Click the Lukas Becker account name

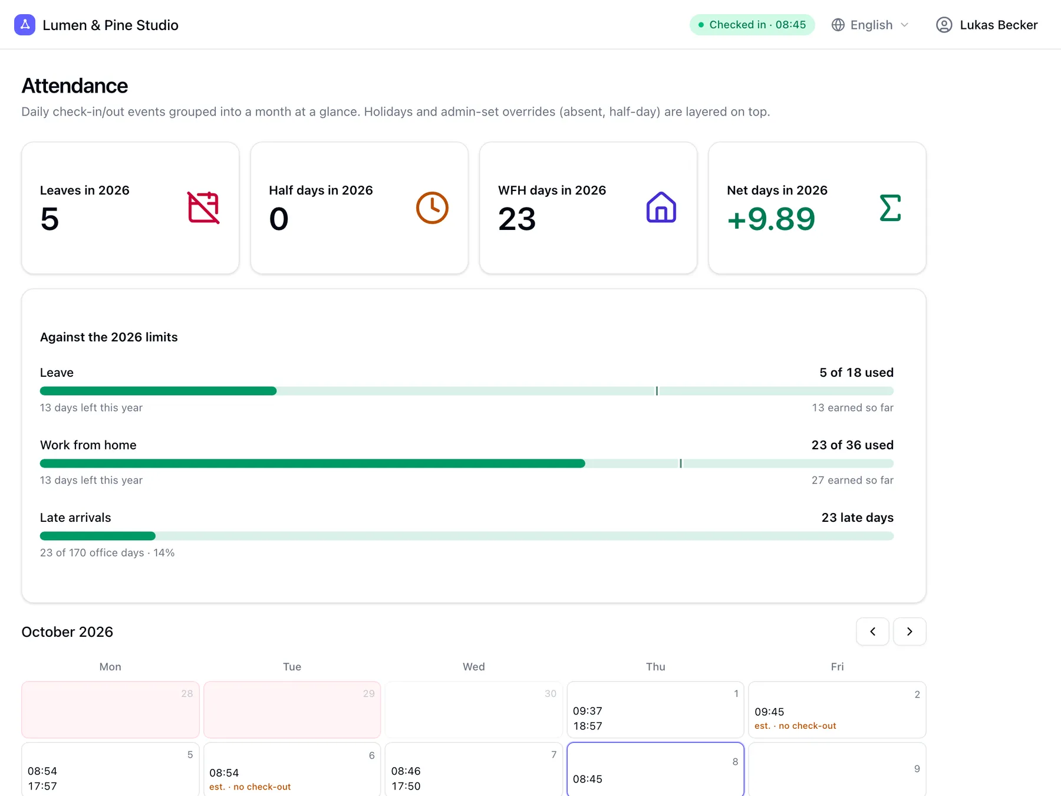(999, 25)
